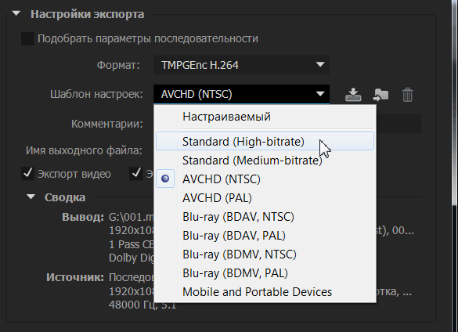Click the 'Вывод:' label in summary

point(83,217)
